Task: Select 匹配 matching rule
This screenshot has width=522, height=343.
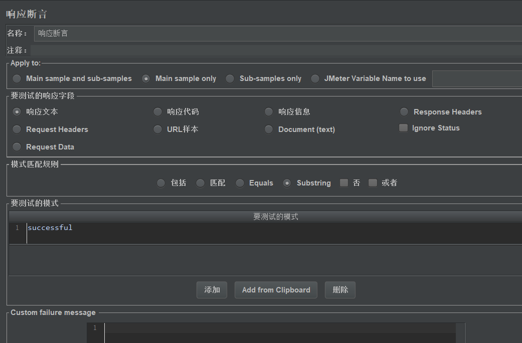Action: pos(200,183)
